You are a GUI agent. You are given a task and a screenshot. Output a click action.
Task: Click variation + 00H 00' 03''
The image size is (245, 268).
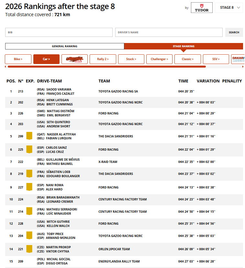tap(206, 102)
